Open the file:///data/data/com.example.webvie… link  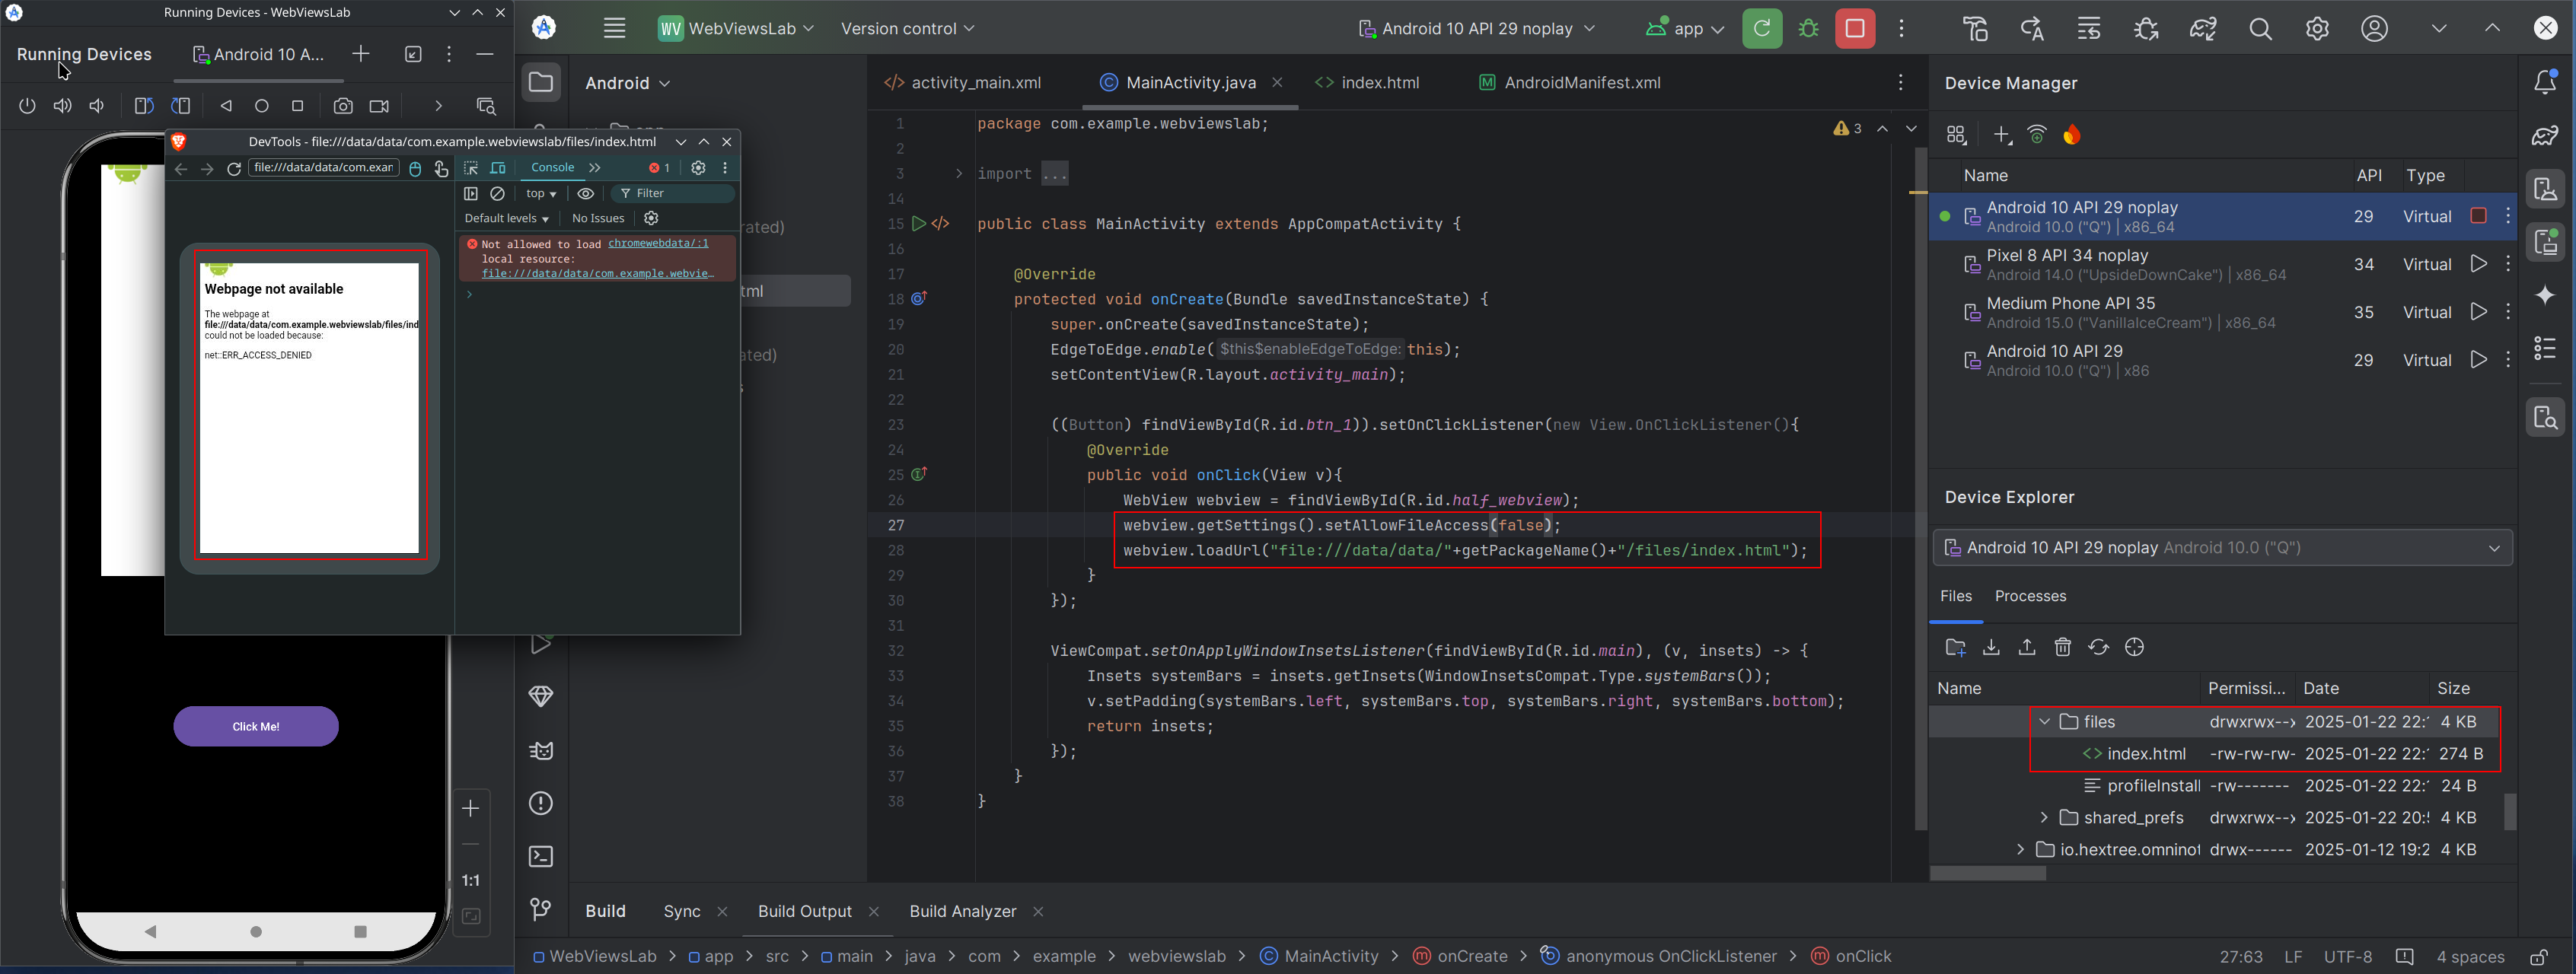tap(598, 273)
